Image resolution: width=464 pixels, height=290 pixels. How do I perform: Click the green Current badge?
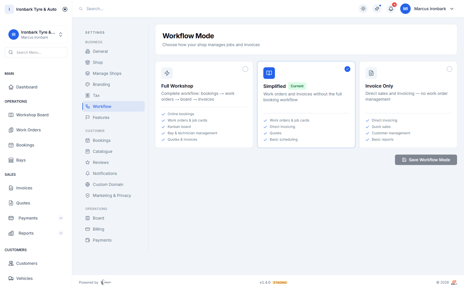pyautogui.click(x=297, y=86)
